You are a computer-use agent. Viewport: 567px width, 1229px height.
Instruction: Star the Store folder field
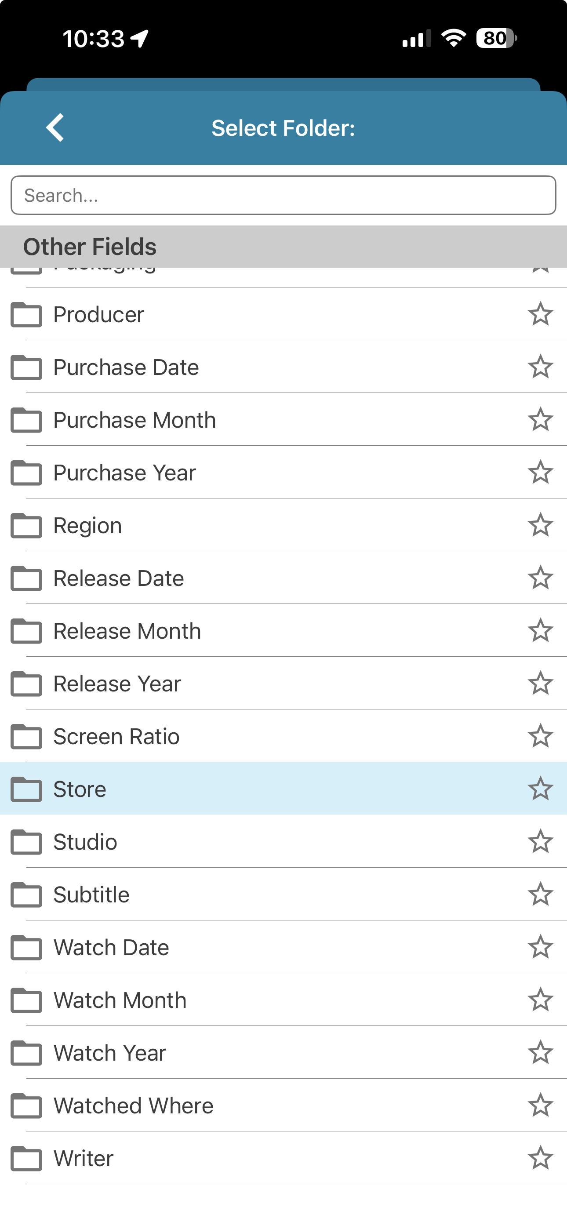click(540, 789)
